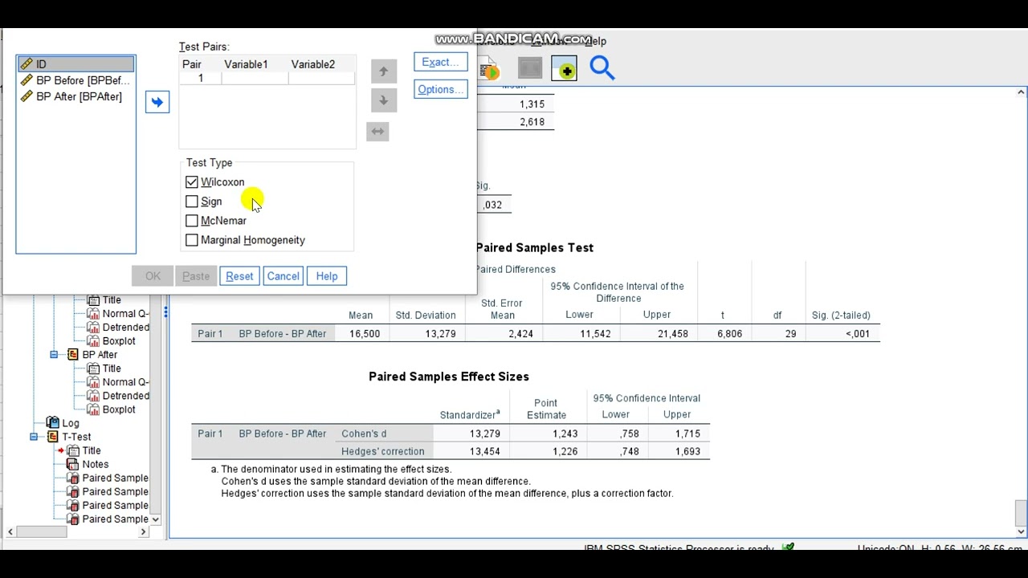Open the Exact... settings dialog
This screenshot has width=1028, height=578.
point(440,63)
